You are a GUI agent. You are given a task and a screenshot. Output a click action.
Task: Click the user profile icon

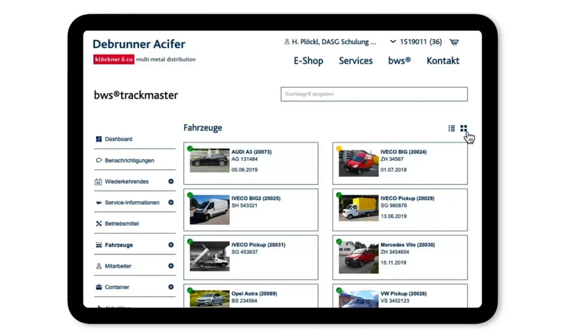287,42
